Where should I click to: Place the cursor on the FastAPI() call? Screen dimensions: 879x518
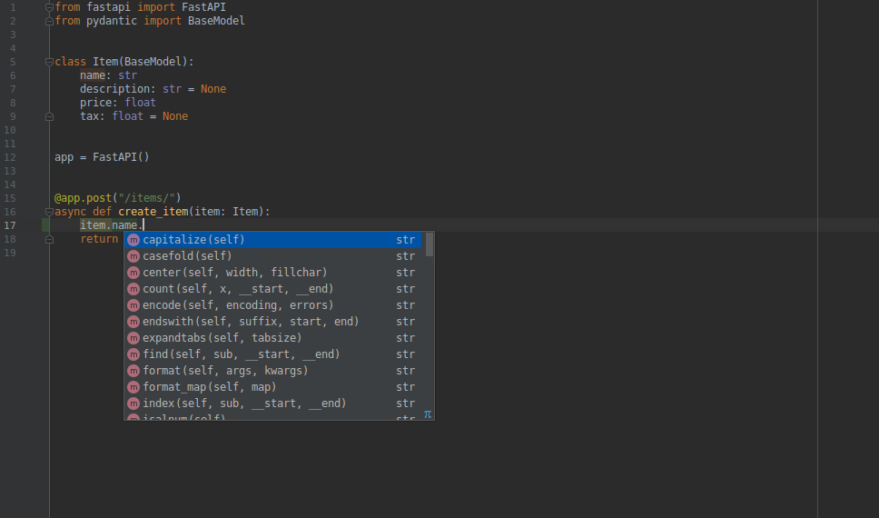point(120,157)
